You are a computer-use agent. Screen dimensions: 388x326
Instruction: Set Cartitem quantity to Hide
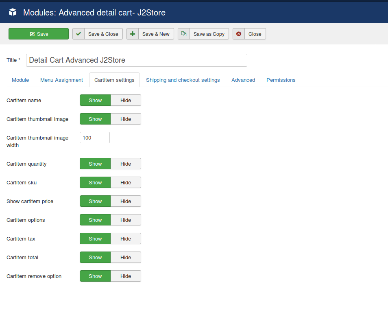coord(126,164)
